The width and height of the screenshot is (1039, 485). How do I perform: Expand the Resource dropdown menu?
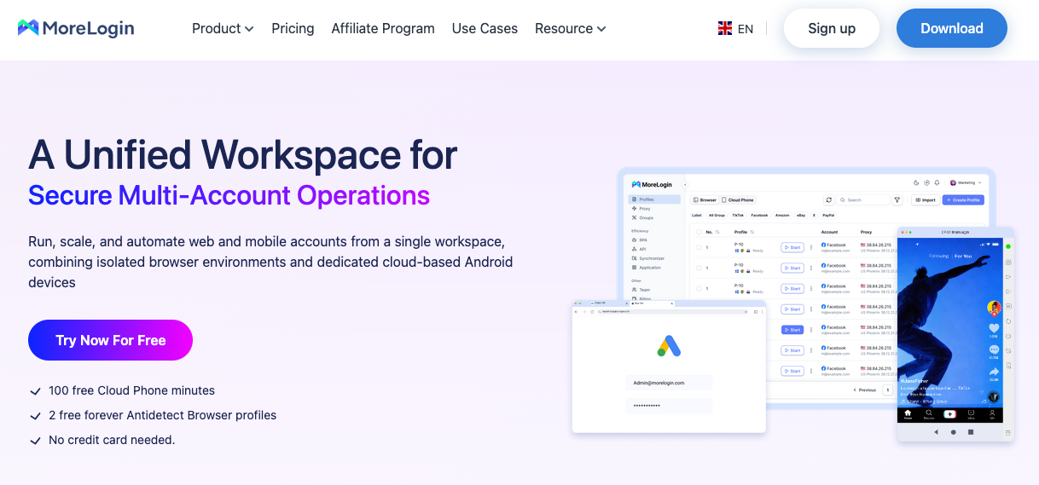570,28
